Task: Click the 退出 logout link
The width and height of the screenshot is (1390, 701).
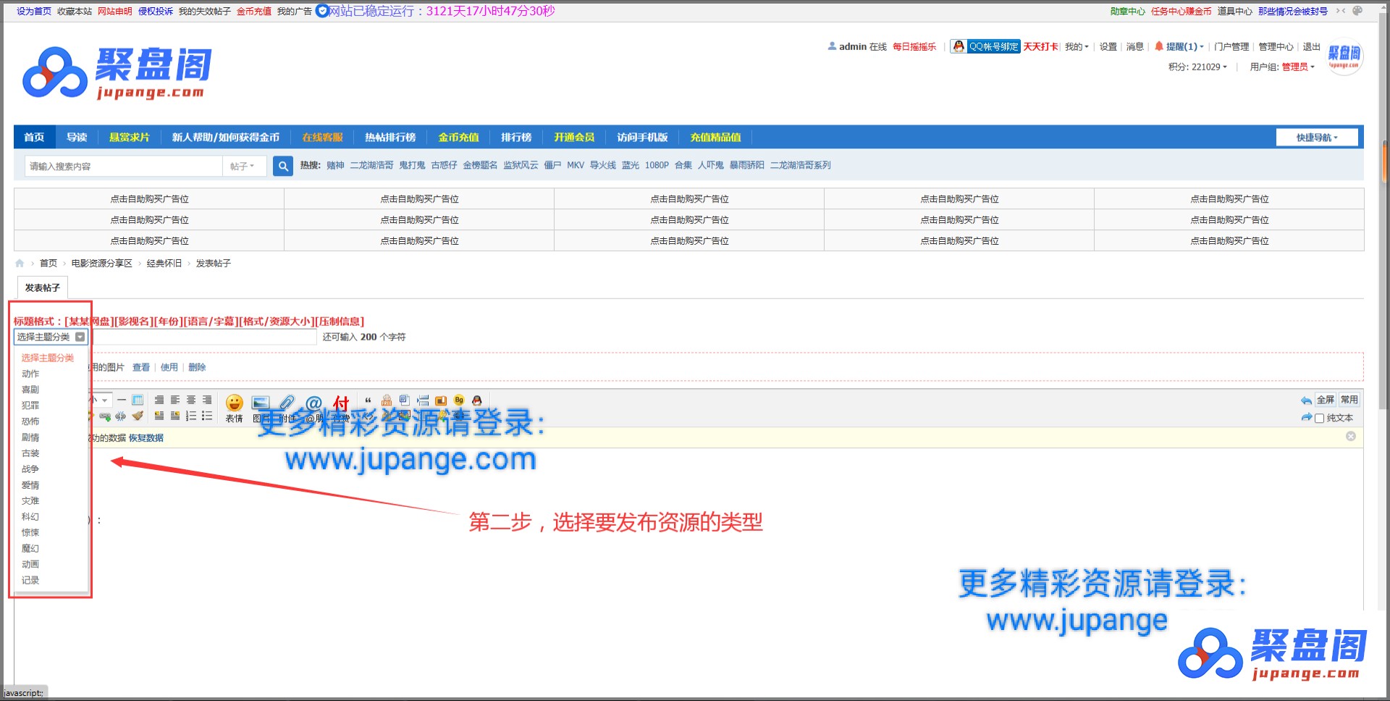Action: tap(1312, 46)
